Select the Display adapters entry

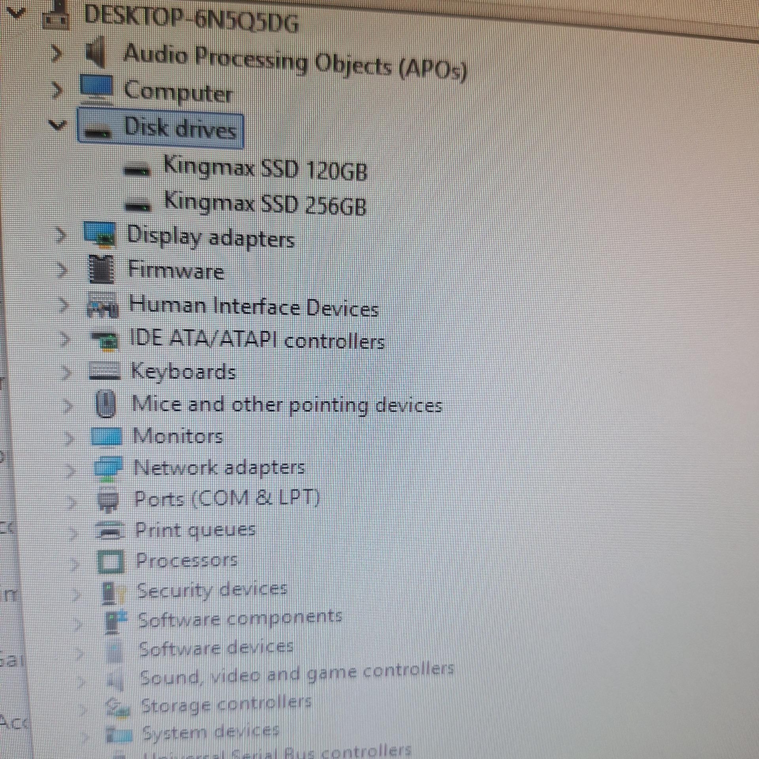coord(211,236)
